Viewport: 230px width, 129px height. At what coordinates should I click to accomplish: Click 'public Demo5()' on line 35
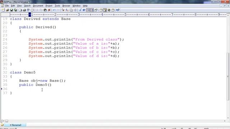click(x=35, y=85)
